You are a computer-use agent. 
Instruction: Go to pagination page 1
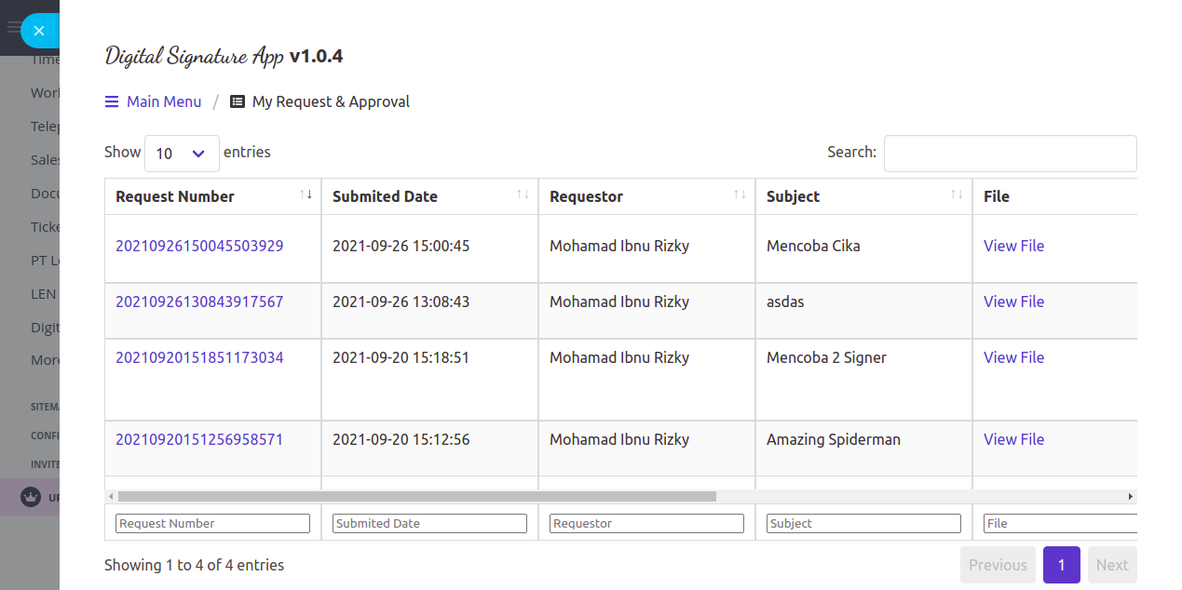1061,565
